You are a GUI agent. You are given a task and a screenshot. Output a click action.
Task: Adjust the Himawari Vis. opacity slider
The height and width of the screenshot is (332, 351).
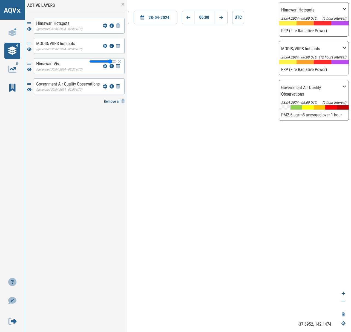coord(103,61)
